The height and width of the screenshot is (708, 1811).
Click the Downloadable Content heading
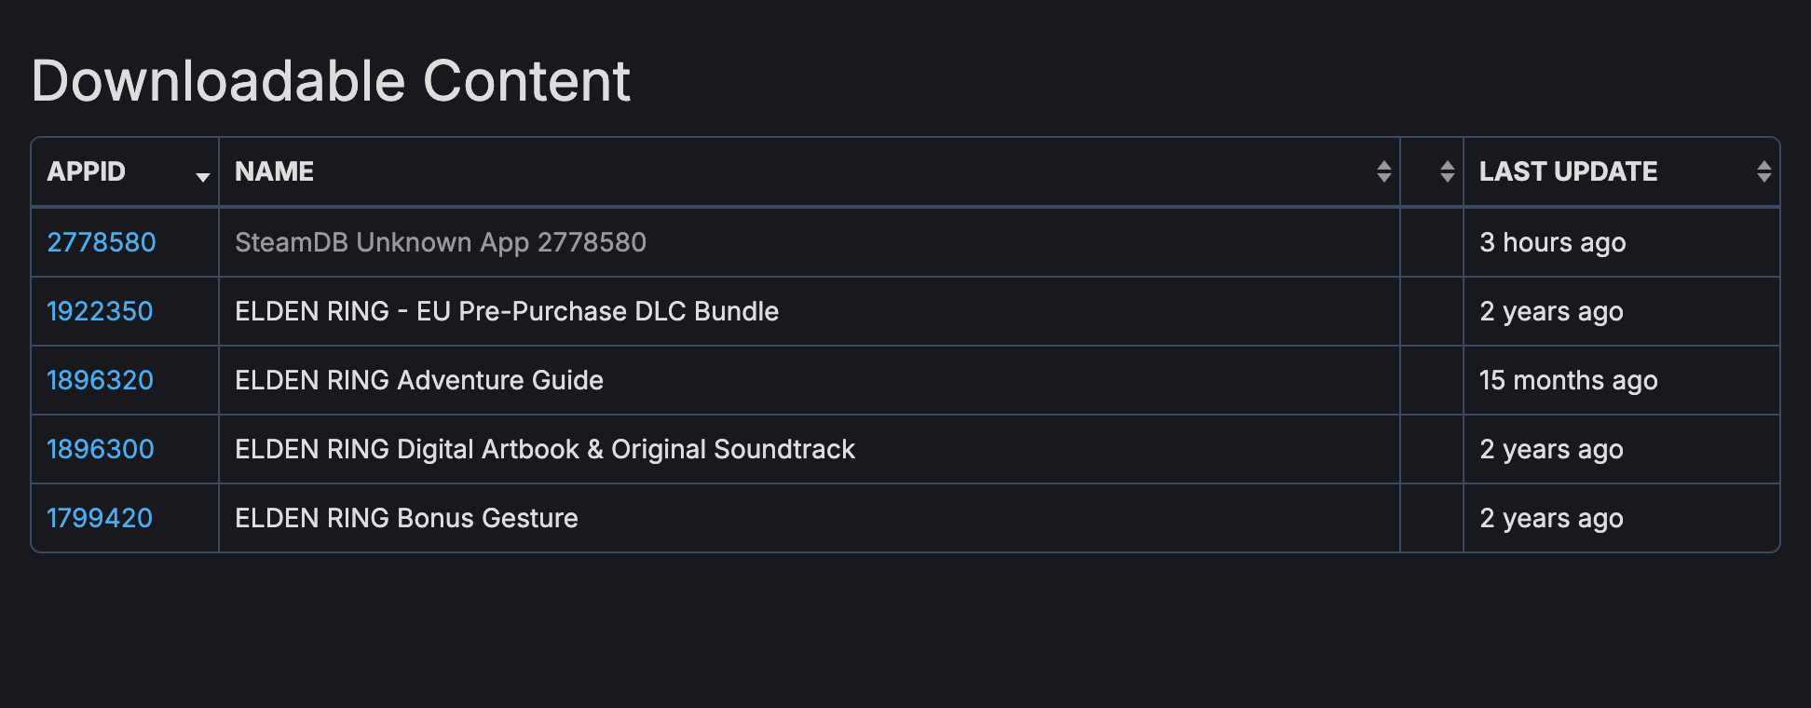click(x=331, y=81)
